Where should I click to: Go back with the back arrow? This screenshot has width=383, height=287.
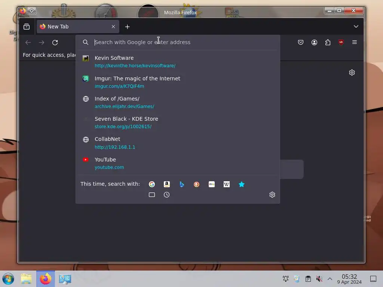tap(28, 43)
